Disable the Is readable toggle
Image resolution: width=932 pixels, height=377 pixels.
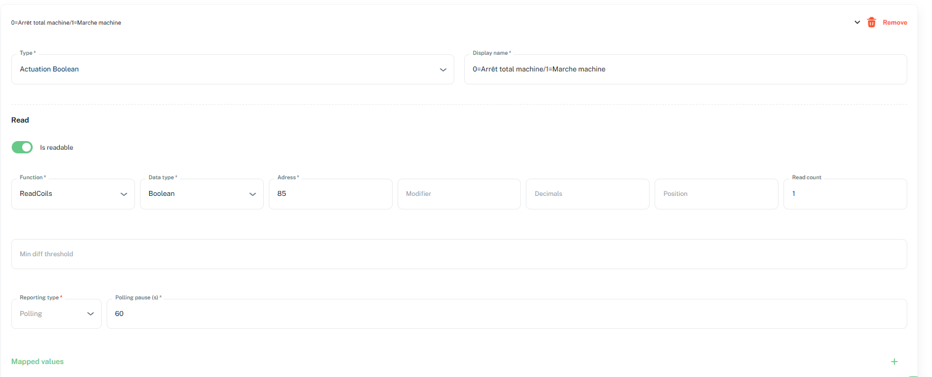(x=22, y=147)
